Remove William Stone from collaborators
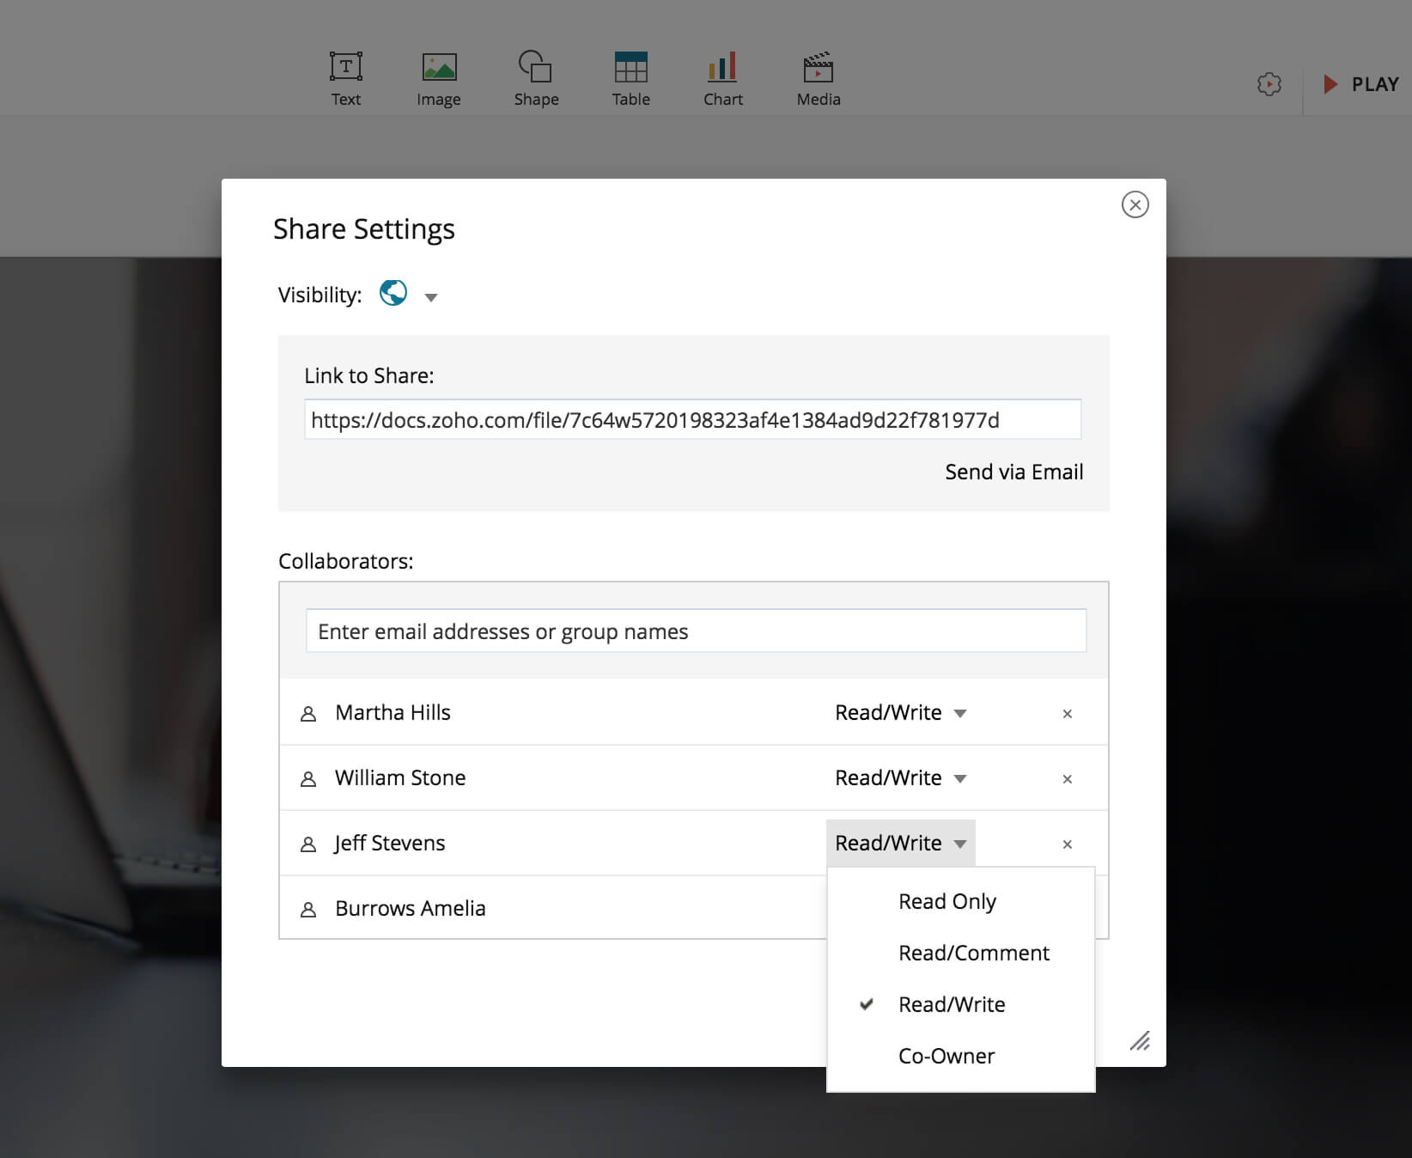 1067,779
